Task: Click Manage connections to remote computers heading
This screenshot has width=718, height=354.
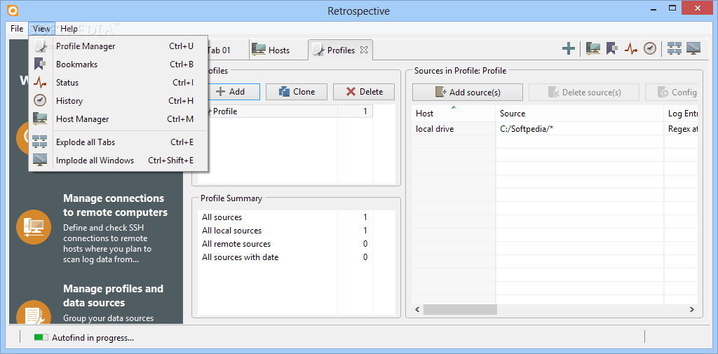Action: tap(116, 205)
